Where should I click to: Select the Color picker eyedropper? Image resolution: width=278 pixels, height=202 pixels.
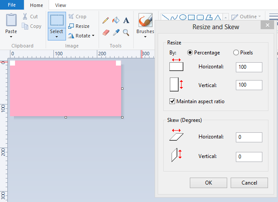click(116, 32)
